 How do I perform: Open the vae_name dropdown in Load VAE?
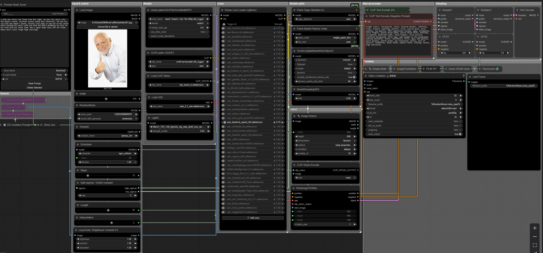180,106
